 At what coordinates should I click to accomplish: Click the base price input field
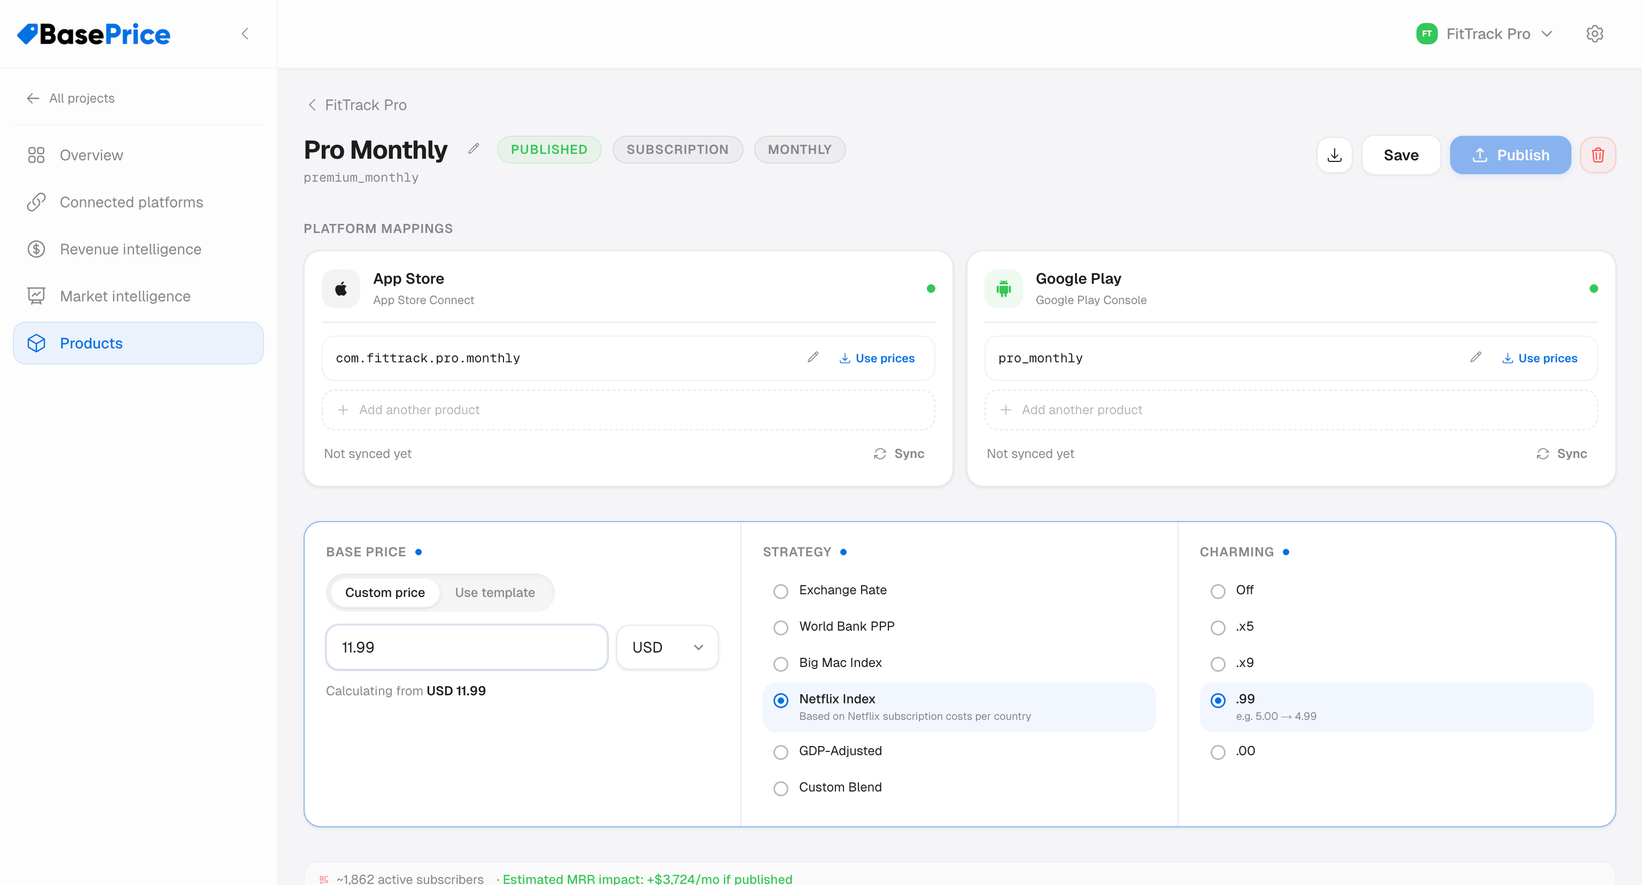pos(467,647)
